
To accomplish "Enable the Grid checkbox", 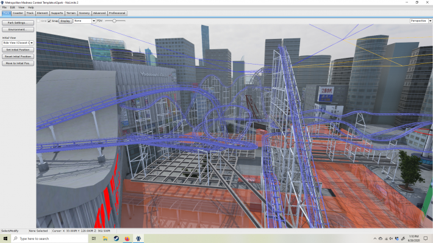I will coord(38,21).
